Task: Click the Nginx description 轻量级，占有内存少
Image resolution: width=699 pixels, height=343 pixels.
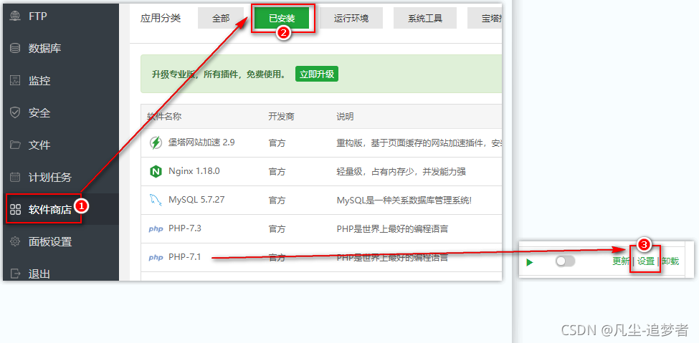Action: pyautogui.click(x=401, y=172)
